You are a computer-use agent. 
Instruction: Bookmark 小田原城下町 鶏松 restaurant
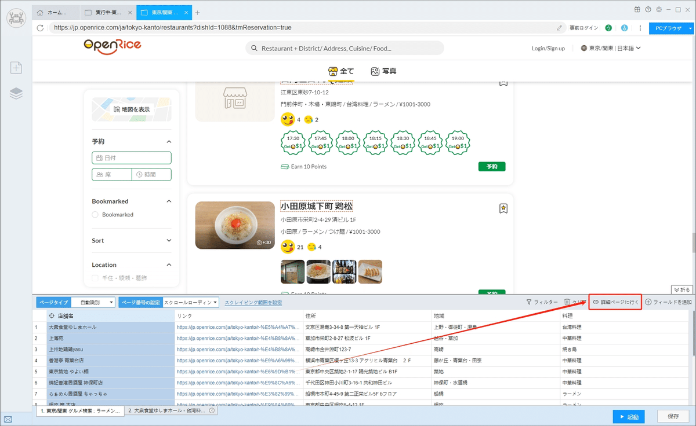[x=503, y=208]
